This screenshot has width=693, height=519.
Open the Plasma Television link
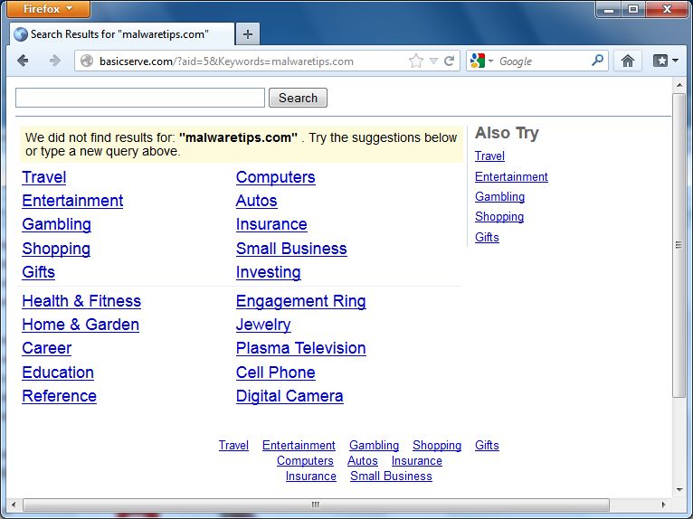[301, 348]
